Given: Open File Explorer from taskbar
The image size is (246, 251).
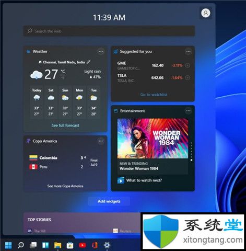Looking at the screenshot, I should point(57,245).
